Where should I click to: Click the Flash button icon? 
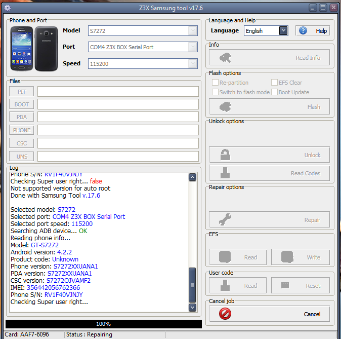(225, 107)
